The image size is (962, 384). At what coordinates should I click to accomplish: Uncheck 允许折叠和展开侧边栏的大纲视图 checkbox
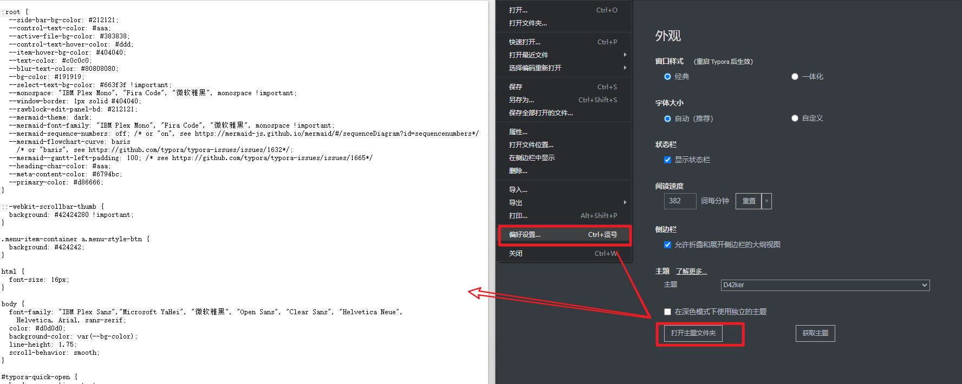(x=667, y=245)
